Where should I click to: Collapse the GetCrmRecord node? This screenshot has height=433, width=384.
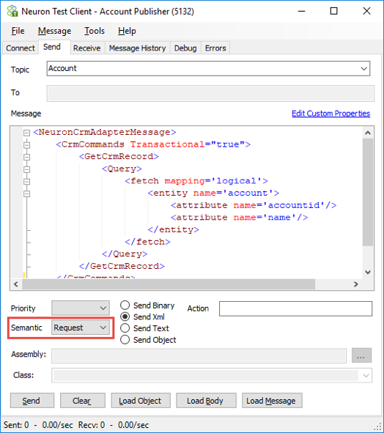click(26, 157)
